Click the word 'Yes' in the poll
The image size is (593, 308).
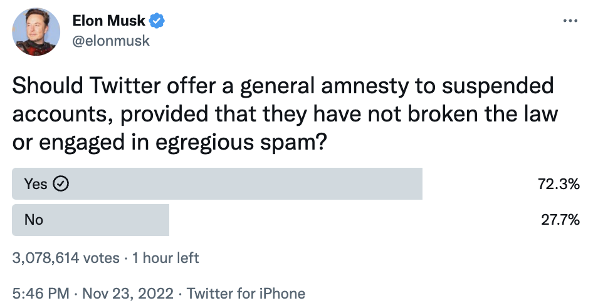click(36, 184)
